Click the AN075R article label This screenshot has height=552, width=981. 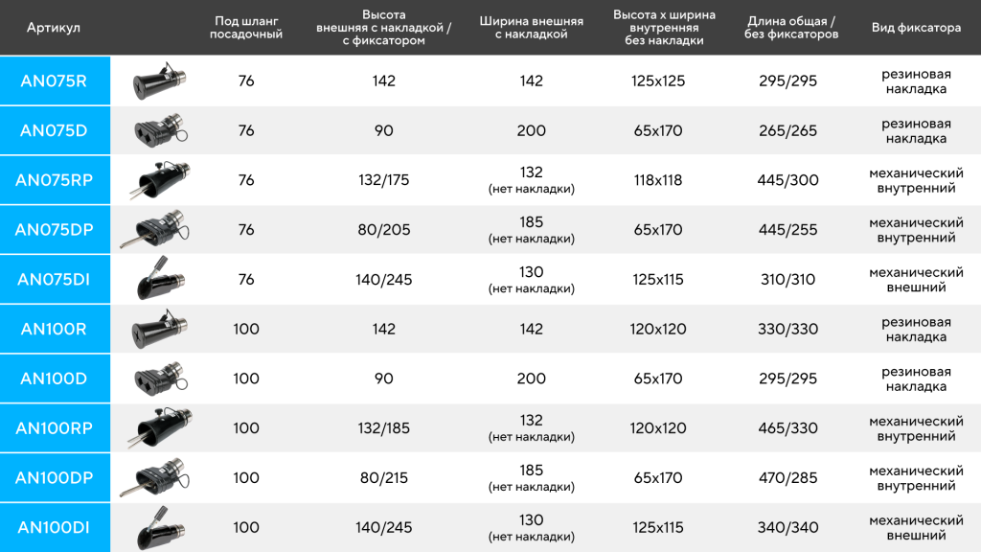click(x=54, y=81)
